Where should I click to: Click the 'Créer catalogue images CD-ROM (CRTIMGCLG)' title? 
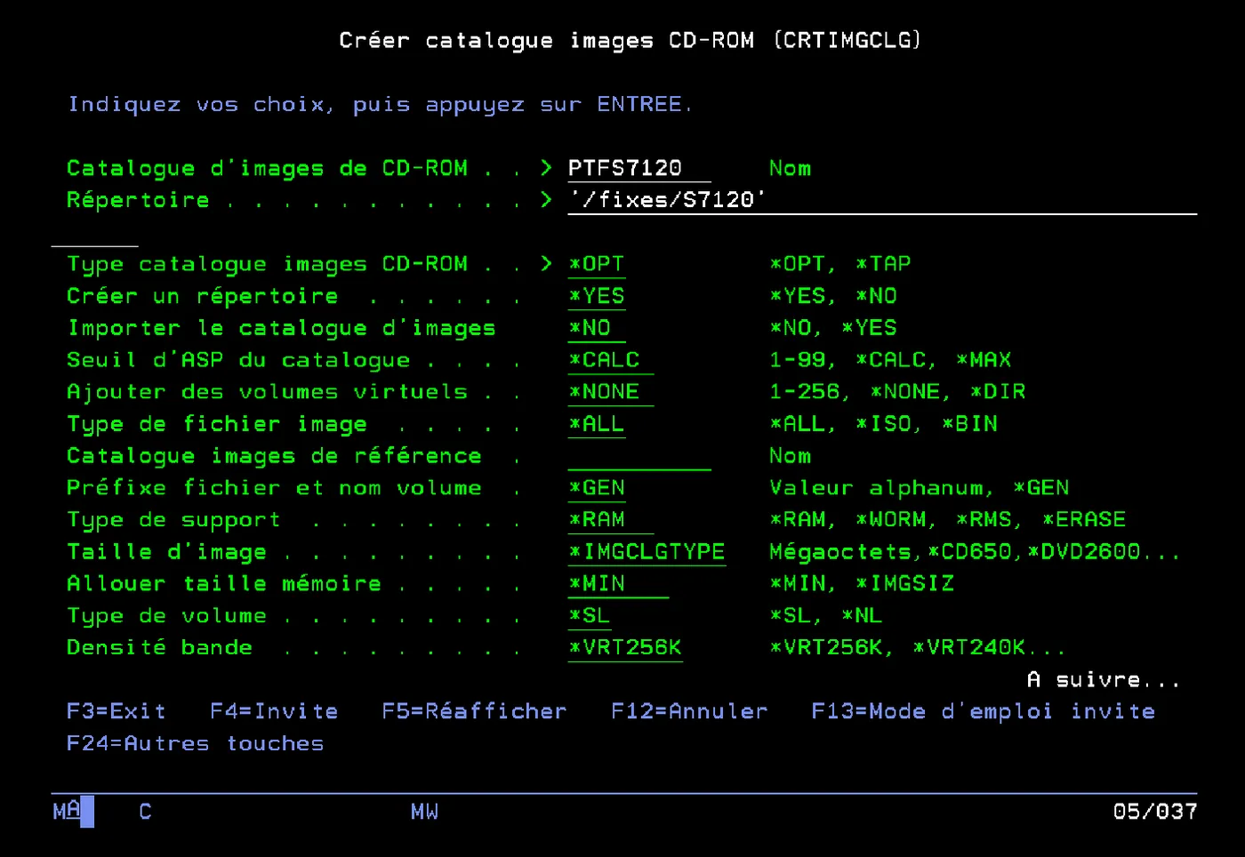coord(630,40)
